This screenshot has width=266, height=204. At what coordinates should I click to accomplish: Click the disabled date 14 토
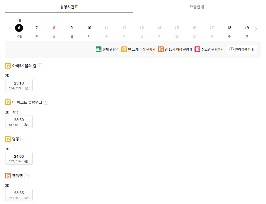pyautogui.click(x=159, y=31)
